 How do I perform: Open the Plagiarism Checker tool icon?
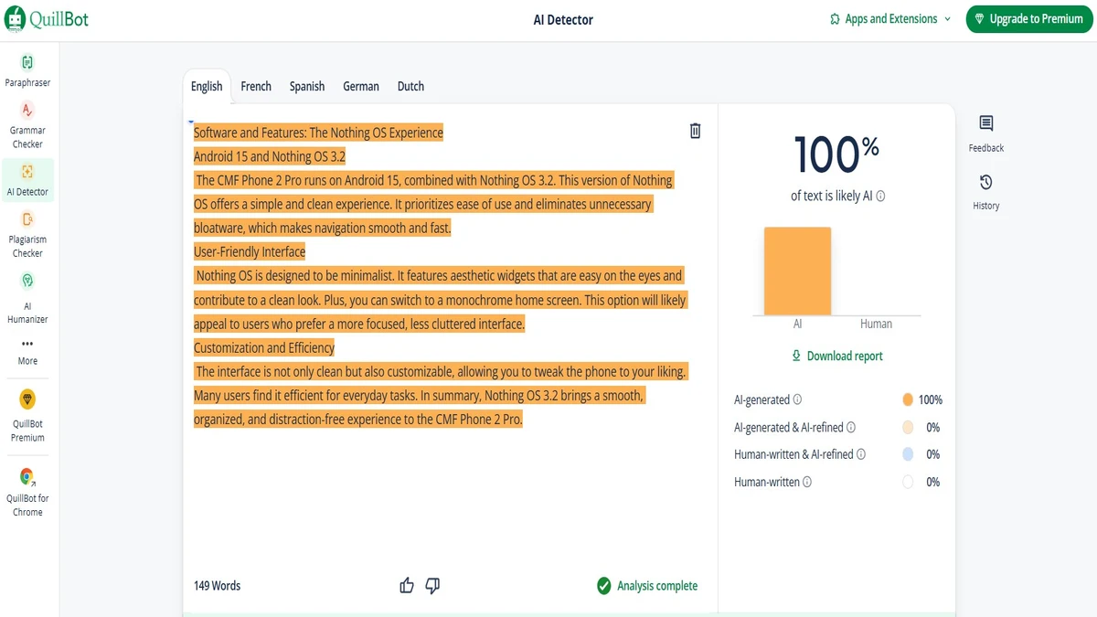pos(27,219)
